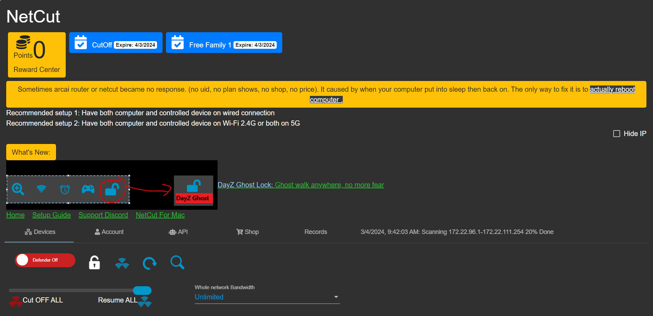Screen dimensions: 653x316
Task: Open the NetCut For Mac link
Action: pos(160,215)
